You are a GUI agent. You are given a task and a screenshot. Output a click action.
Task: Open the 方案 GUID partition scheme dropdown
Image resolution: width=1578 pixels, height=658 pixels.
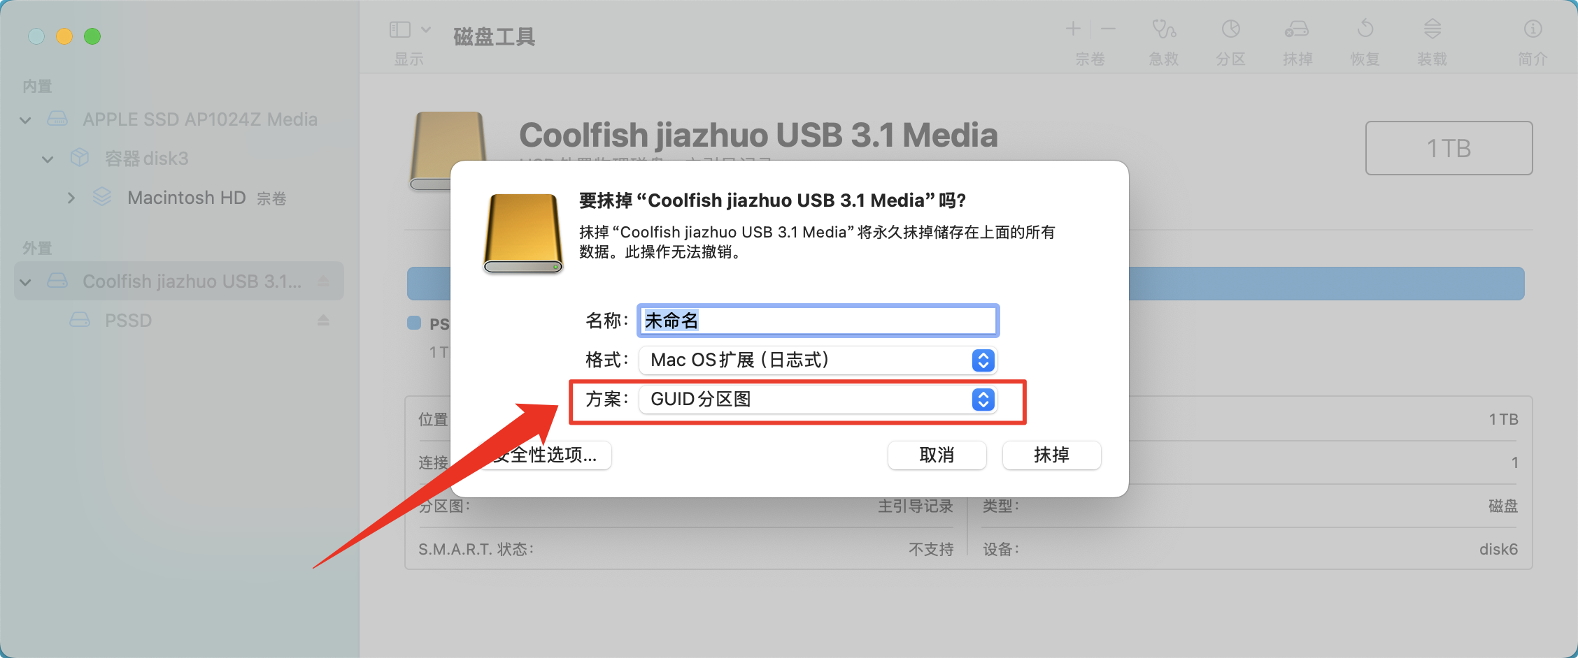[x=818, y=399]
